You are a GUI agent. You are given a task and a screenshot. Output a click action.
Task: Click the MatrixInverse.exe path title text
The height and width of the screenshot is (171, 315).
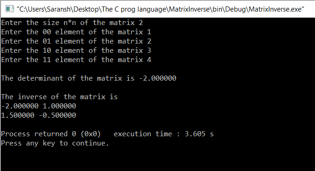(161, 9)
